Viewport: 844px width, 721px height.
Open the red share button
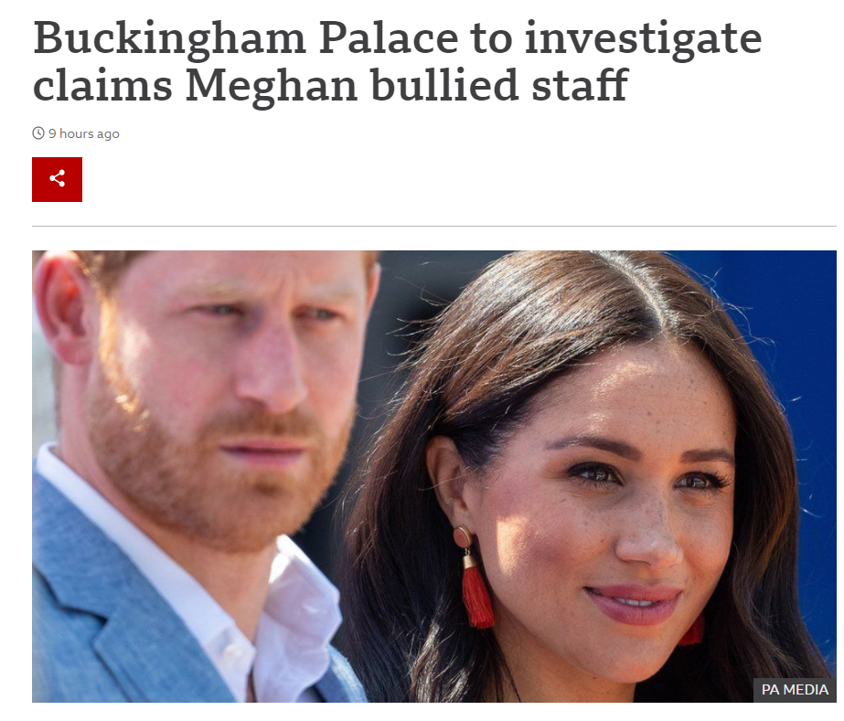pyautogui.click(x=57, y=180)
